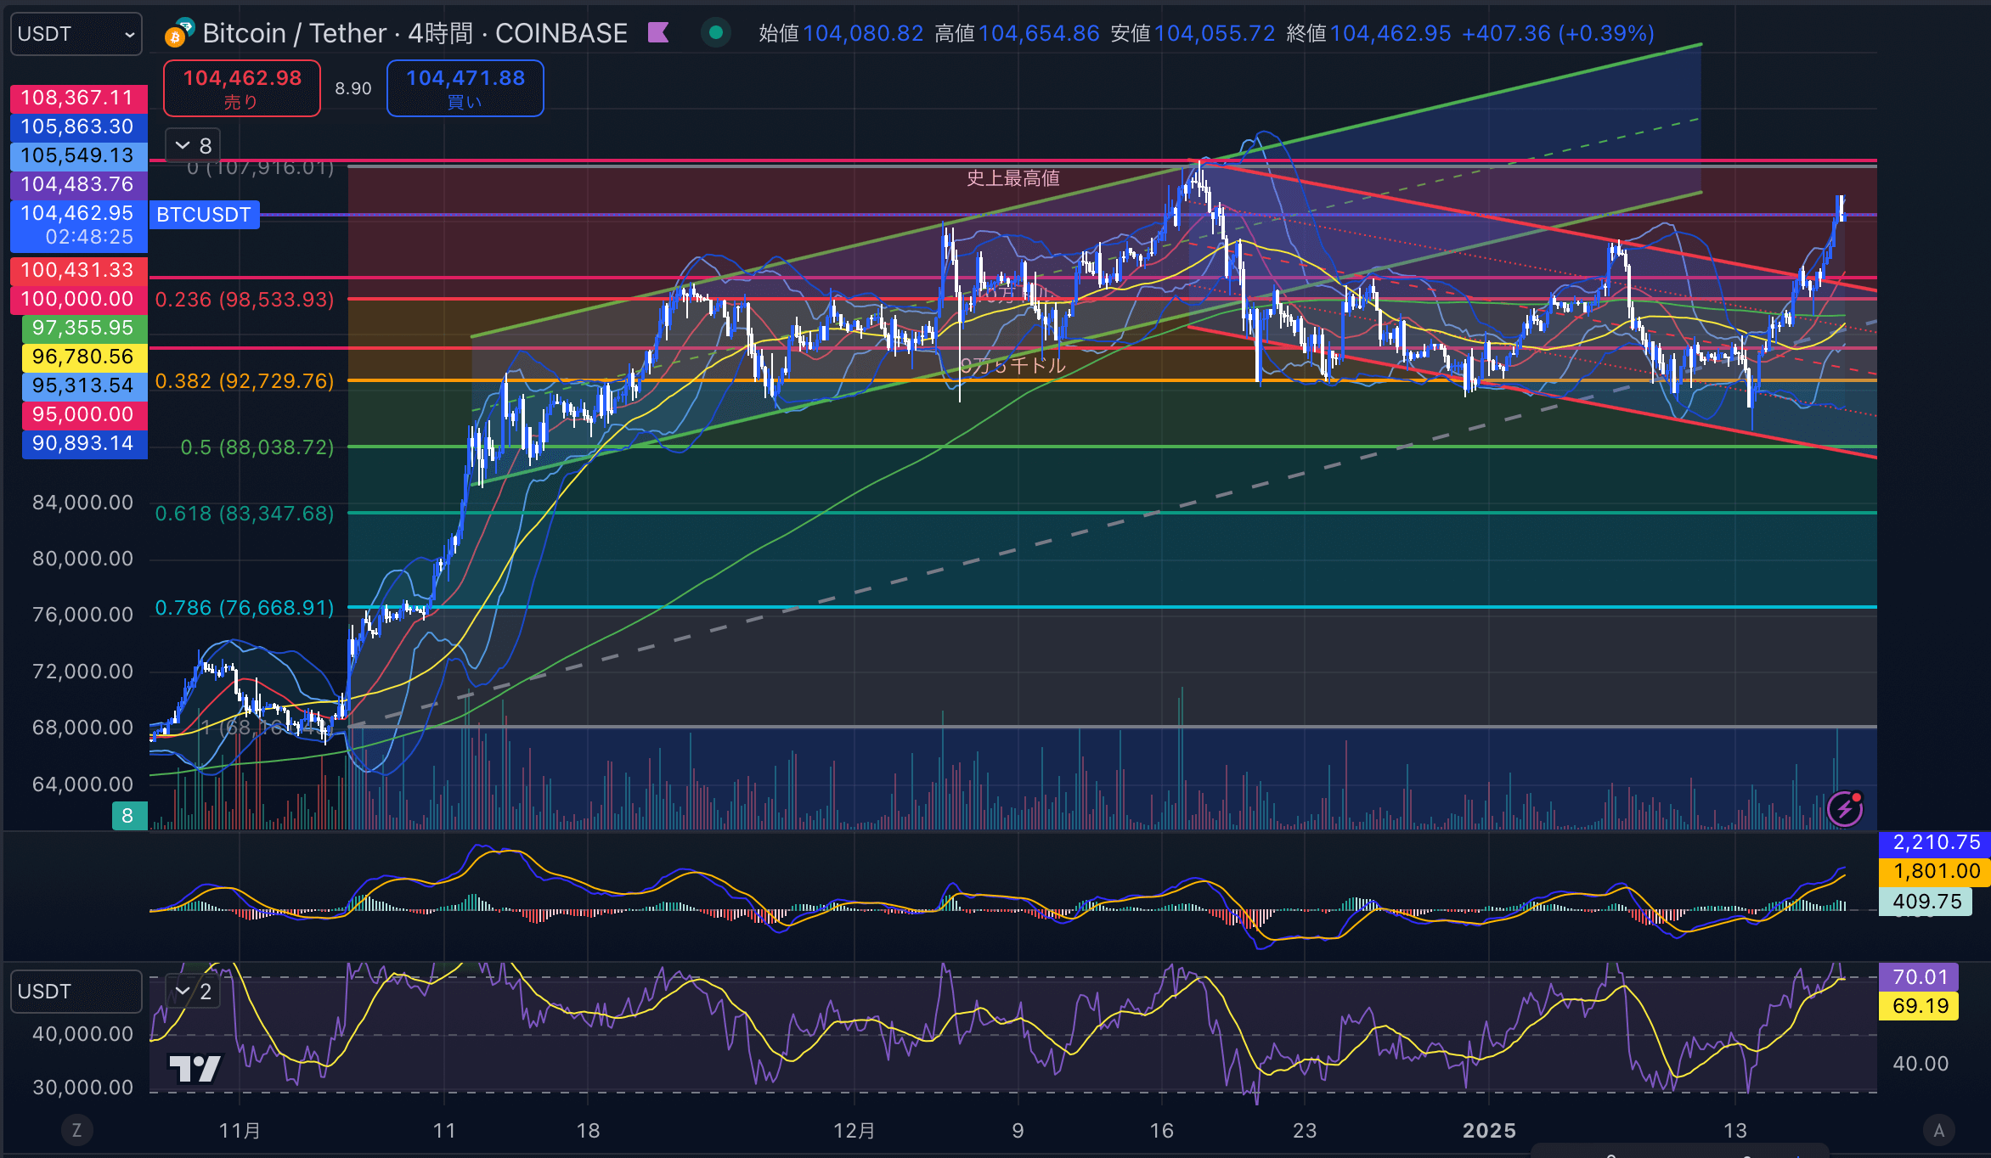Click the 68,000.00 price scale value
This screenshot has height=1158, width=1991.
tap(82, 728)
